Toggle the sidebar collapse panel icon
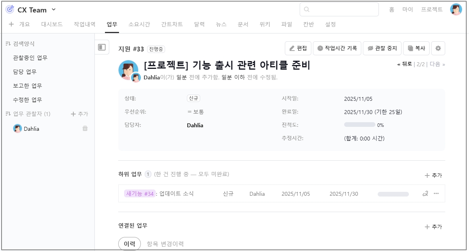This screenshot has height=251, width=469. (102, 47)
